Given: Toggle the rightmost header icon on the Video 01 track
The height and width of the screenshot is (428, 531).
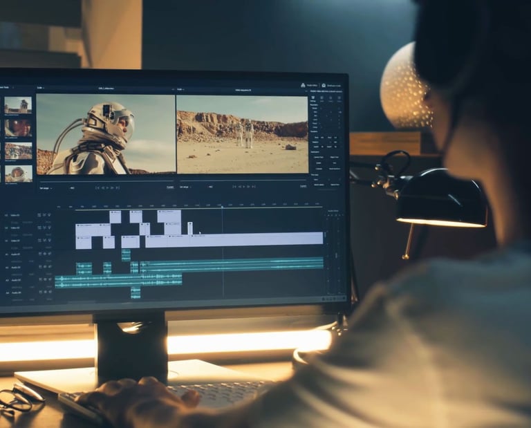Looking at the screenshot, I should (50, 241).
